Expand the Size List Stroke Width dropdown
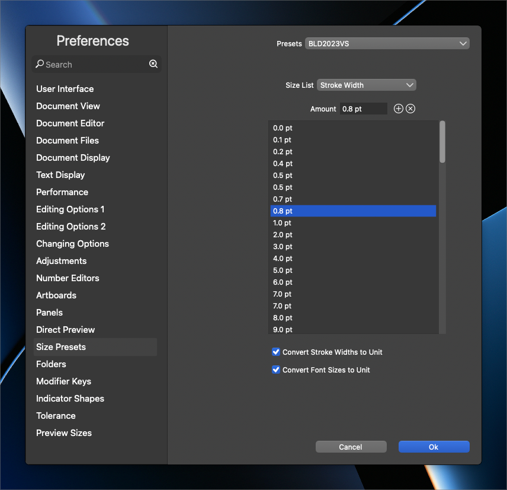Image resolution: width=507 pixels, height=490 pixels. tap(367, 85)
